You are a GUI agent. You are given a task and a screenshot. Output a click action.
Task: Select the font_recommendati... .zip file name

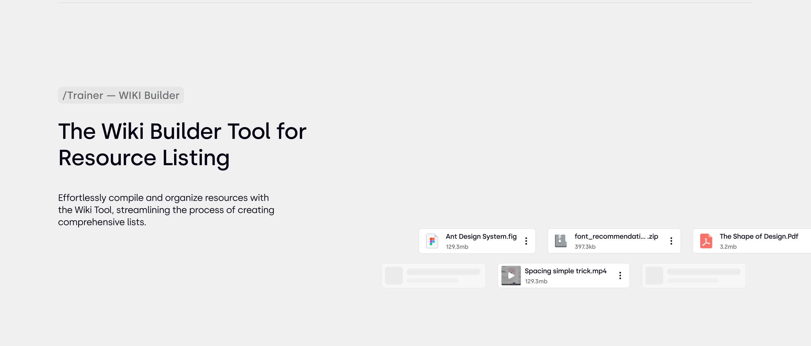coord(616,236)
